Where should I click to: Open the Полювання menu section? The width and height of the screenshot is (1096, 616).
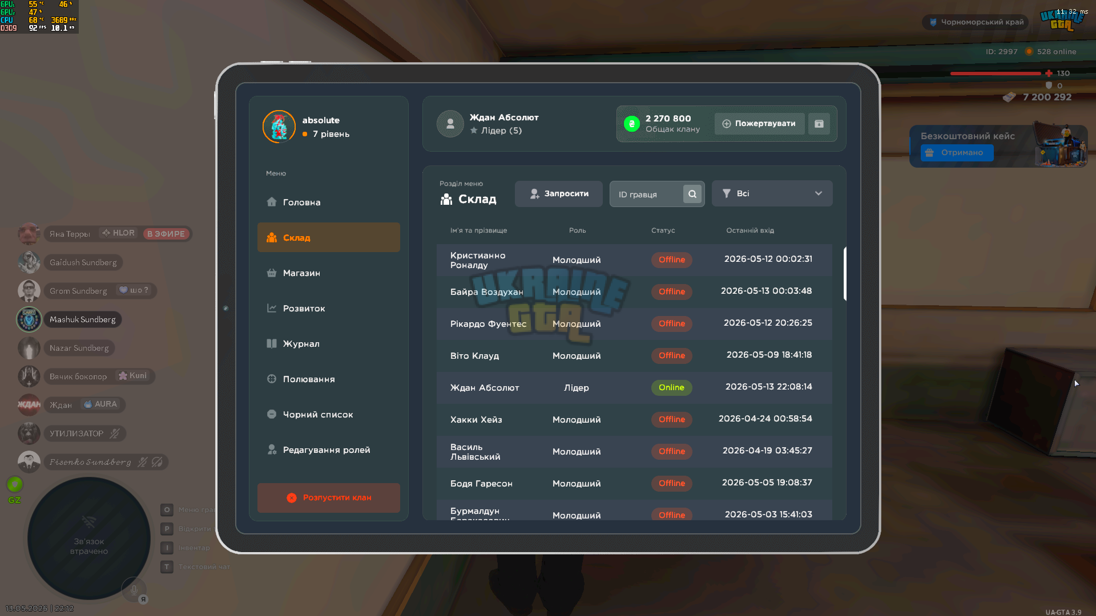[328, 379]
